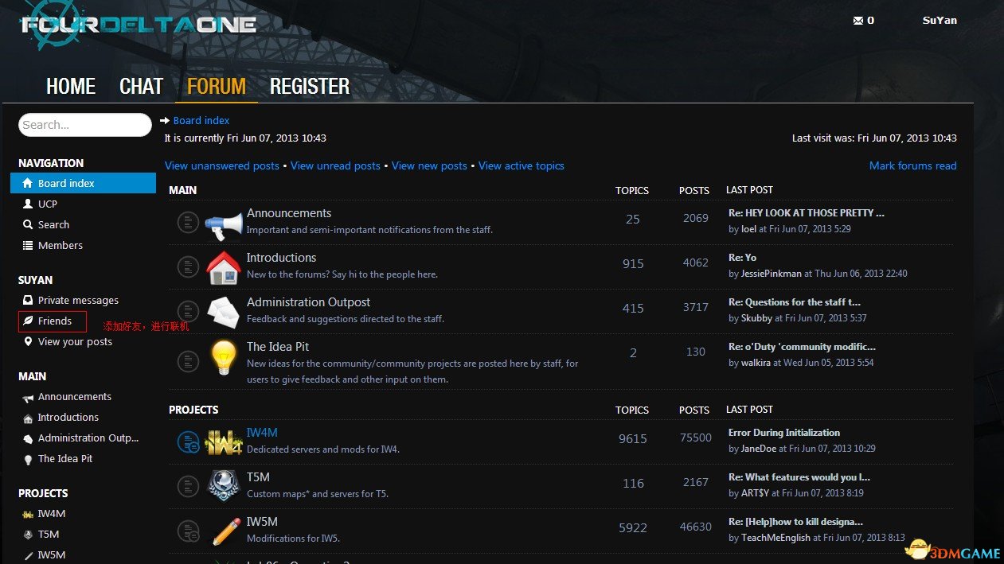1004x564 pixels.
Task: Click the Idea Pit lightbulb icon
Action: click(x=224, y=357)
